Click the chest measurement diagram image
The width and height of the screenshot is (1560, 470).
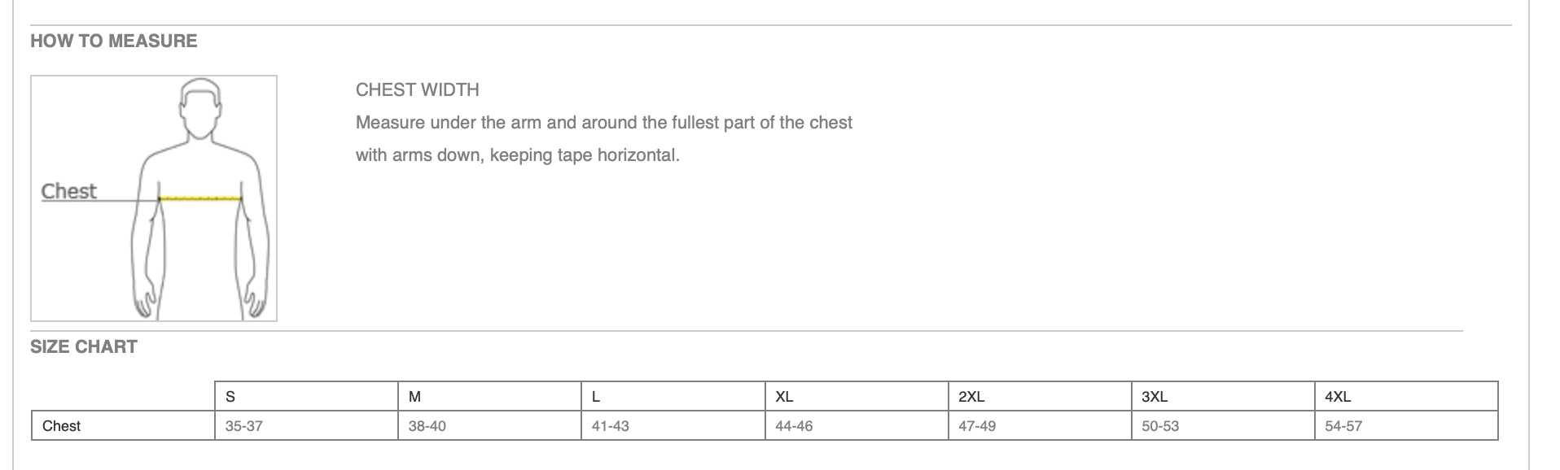pos(154,198)
